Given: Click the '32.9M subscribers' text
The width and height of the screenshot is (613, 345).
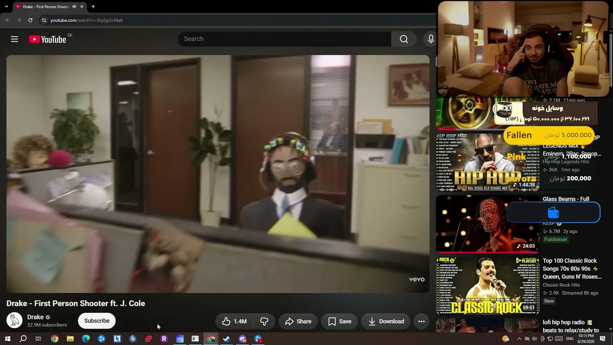Looking at the screenshot, I should (x=47, y=325).
